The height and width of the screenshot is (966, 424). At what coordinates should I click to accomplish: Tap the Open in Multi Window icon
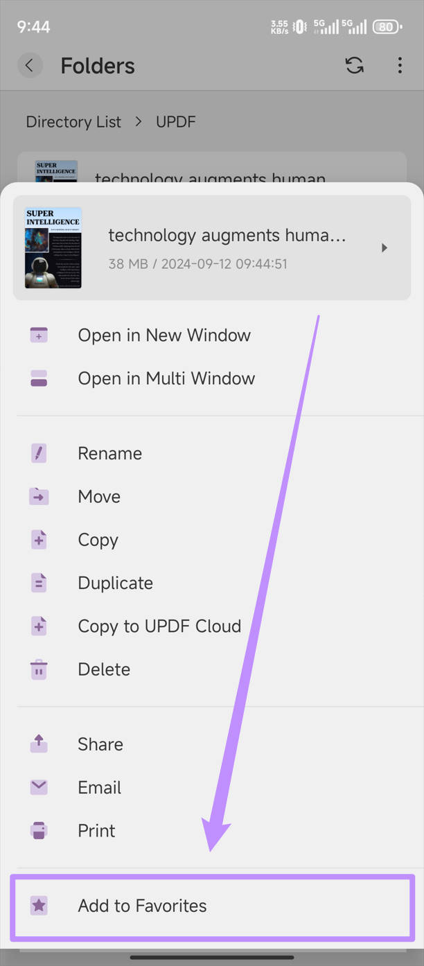tap(39, 378)
